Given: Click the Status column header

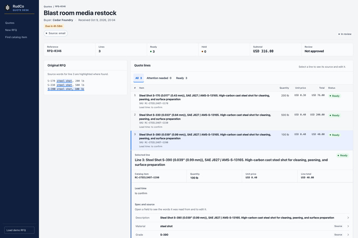Looking at the screenshot, I should click(332, 88).
